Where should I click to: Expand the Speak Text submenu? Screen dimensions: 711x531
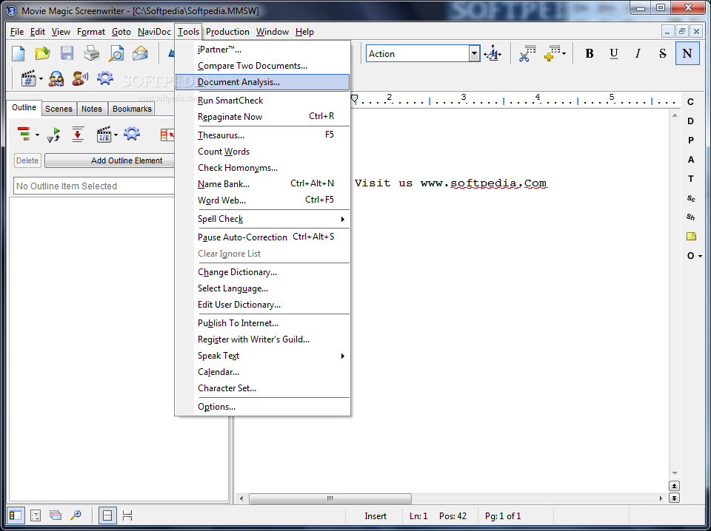[x=343, y=356]
